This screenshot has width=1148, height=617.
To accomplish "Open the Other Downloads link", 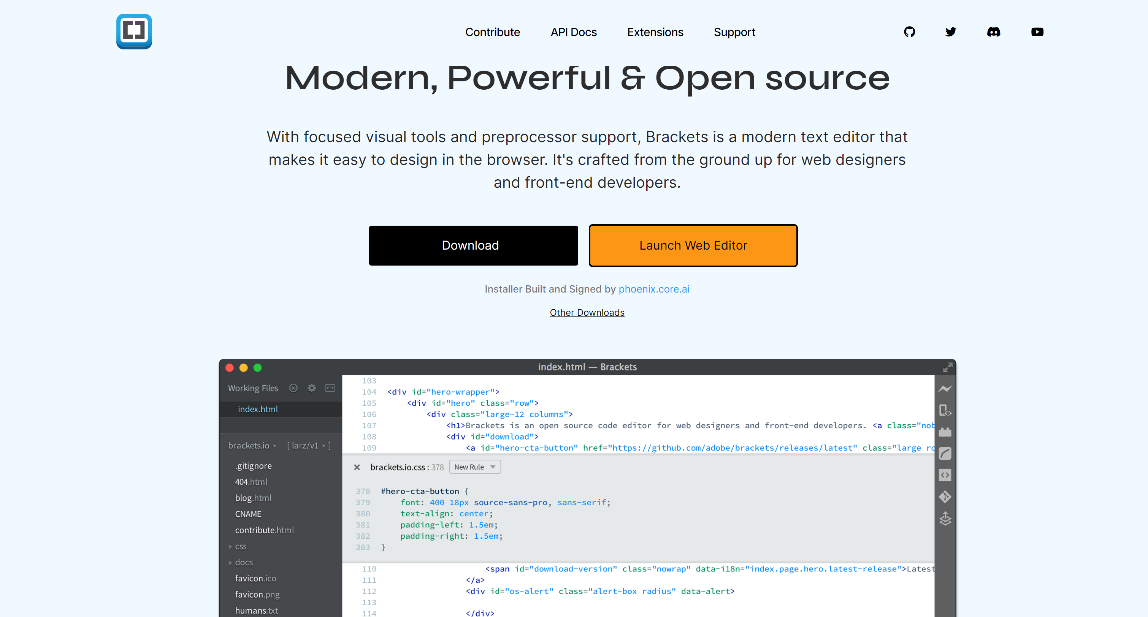I will pyautogui.click(x=587, y=313).
